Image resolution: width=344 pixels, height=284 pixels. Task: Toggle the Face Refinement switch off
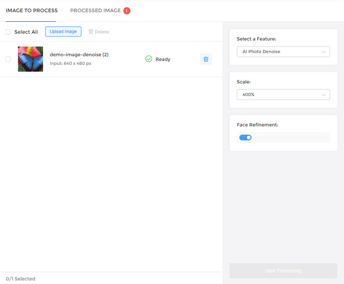[x=245, y=137]
